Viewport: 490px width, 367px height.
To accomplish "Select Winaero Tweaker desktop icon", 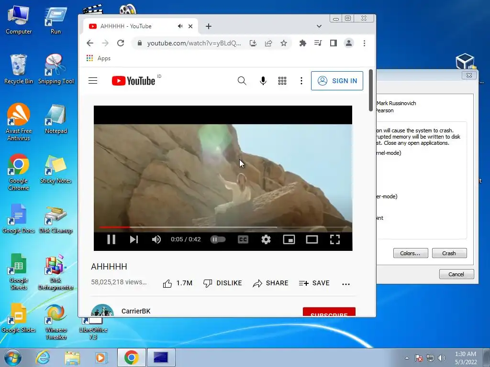I will click(x=56, y=322).
